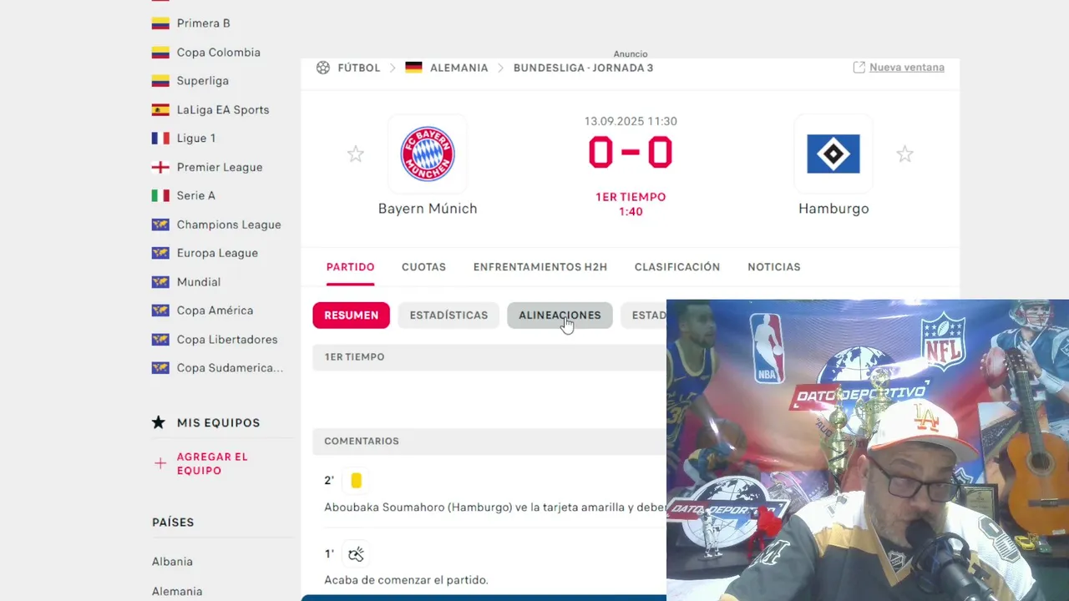Go to Alemania in breadcrumb
Viewport: 1069px width, 601px height.
(459, 68)
